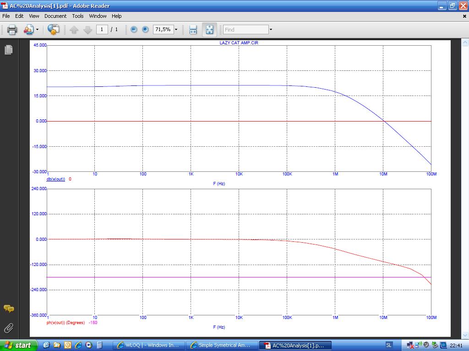Image resolution: width=469 pixels, height=351 pixels.
Task: Click the Print icon in toolbar
Action: [12, 30]
